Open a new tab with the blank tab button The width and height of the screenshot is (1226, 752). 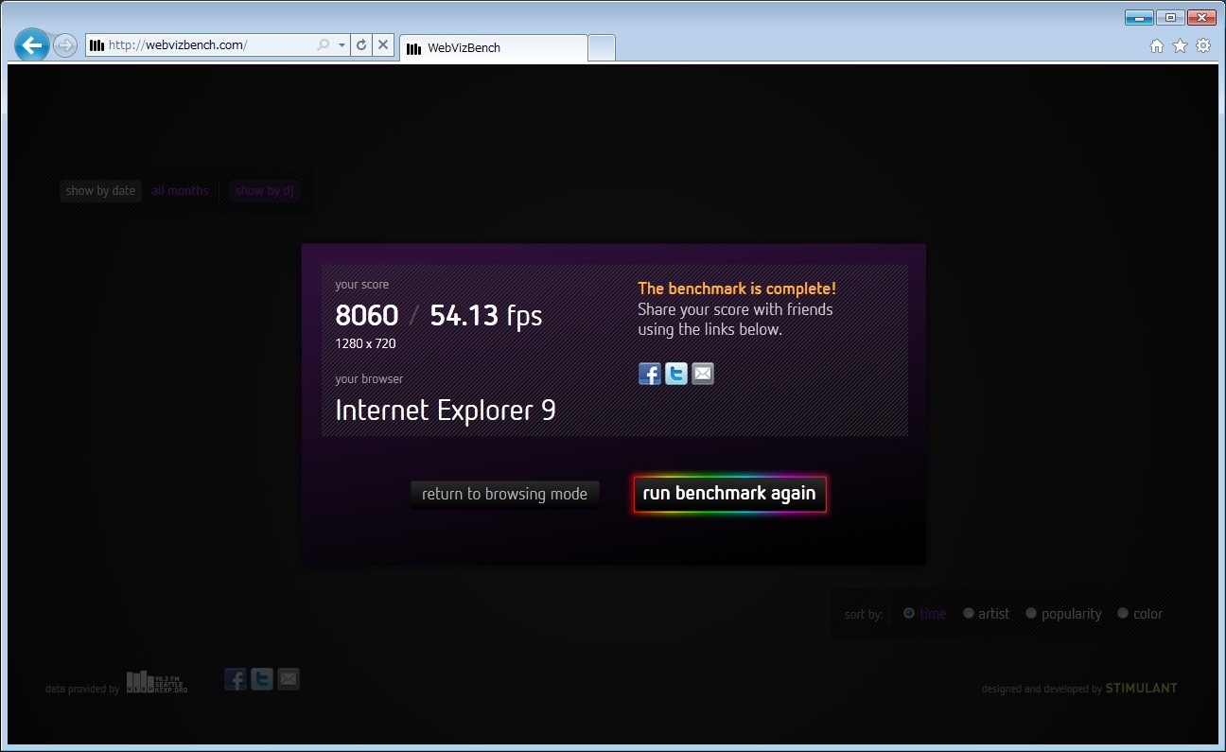tap(602, 48)
